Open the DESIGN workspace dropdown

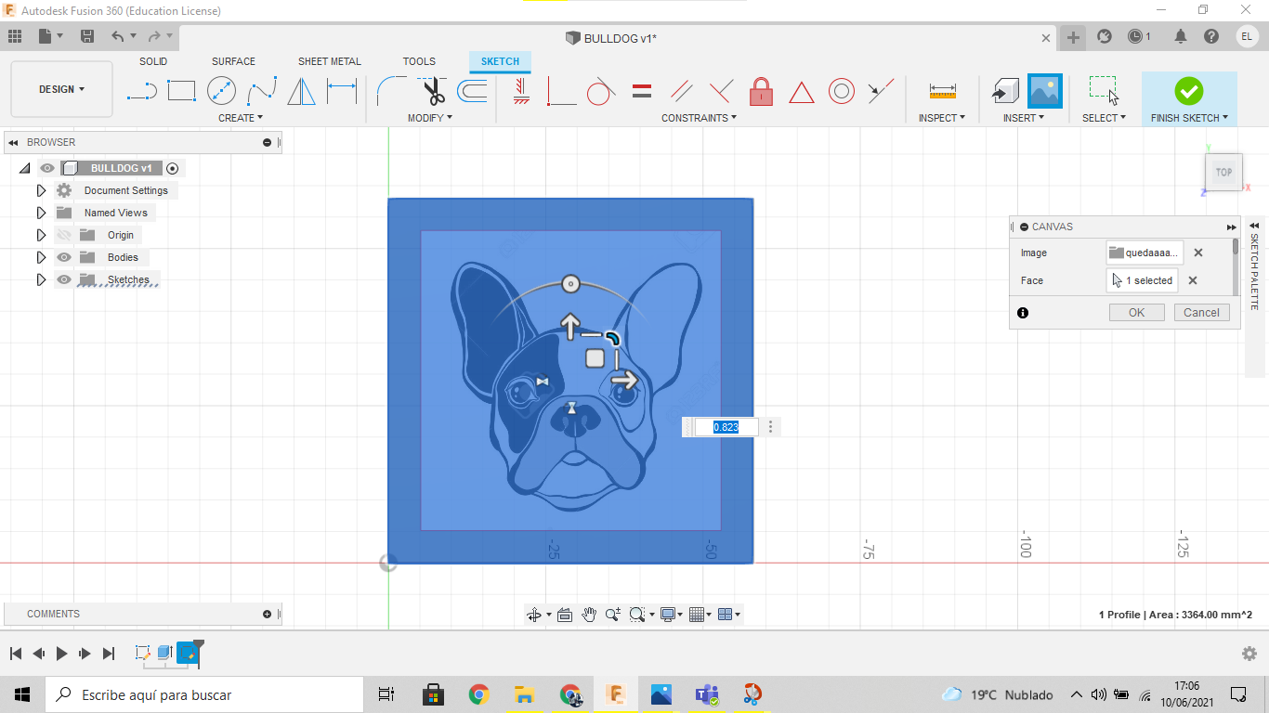61,89
